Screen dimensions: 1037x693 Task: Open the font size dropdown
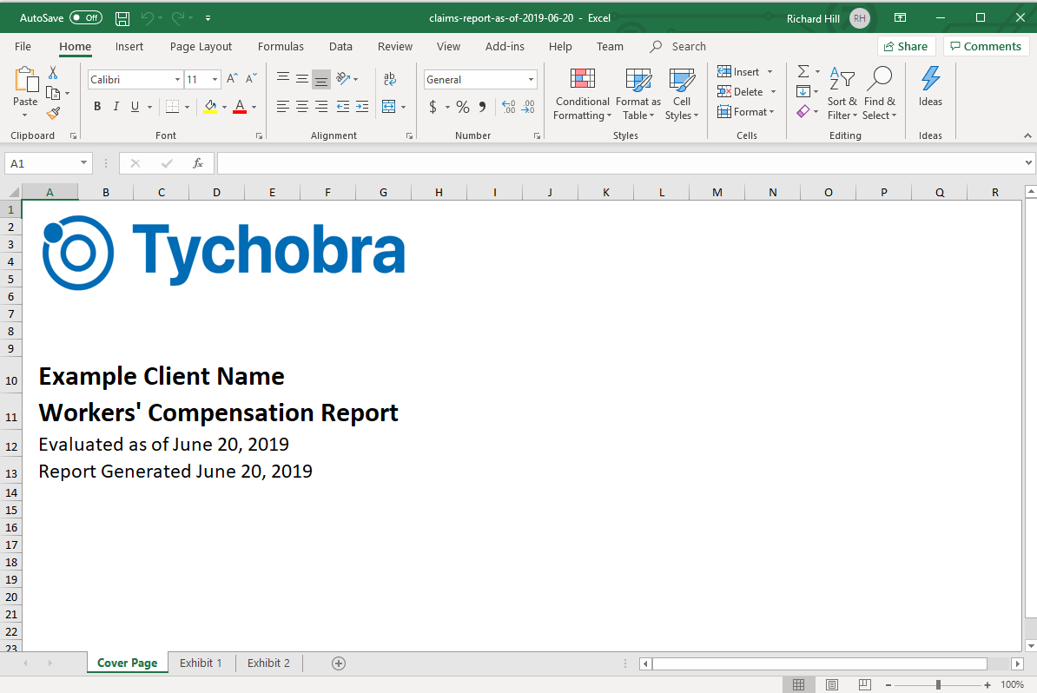coord(215,79)
